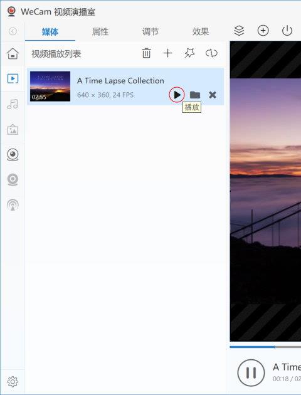Switch to the 调节 tab
Image resolution: width=301 pixels, height=395 pixels.
(x=150, y=31)
